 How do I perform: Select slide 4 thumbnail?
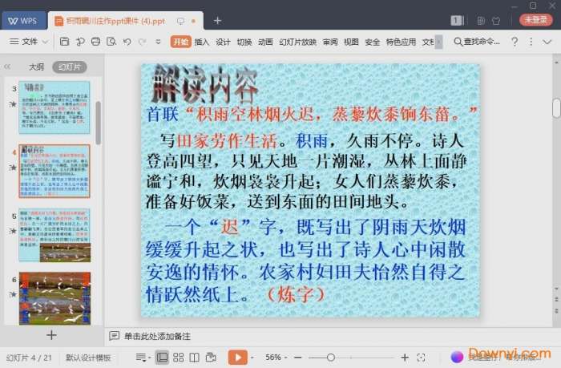[54, 171]
